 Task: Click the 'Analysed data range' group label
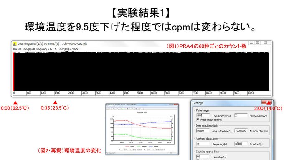pos(207,139)
